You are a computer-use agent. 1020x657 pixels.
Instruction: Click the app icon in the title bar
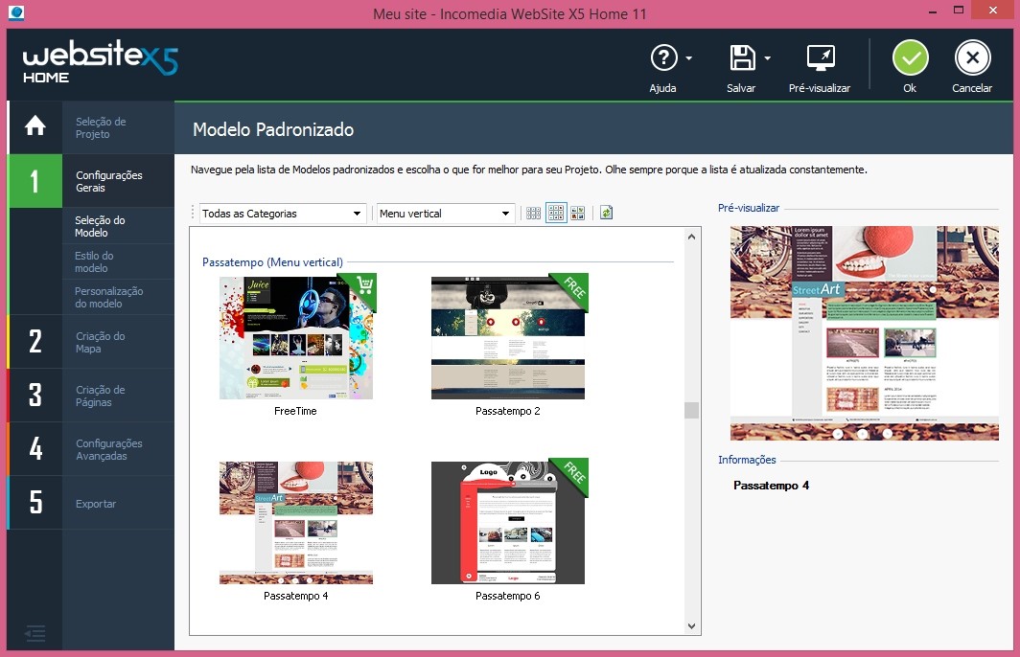16,13
